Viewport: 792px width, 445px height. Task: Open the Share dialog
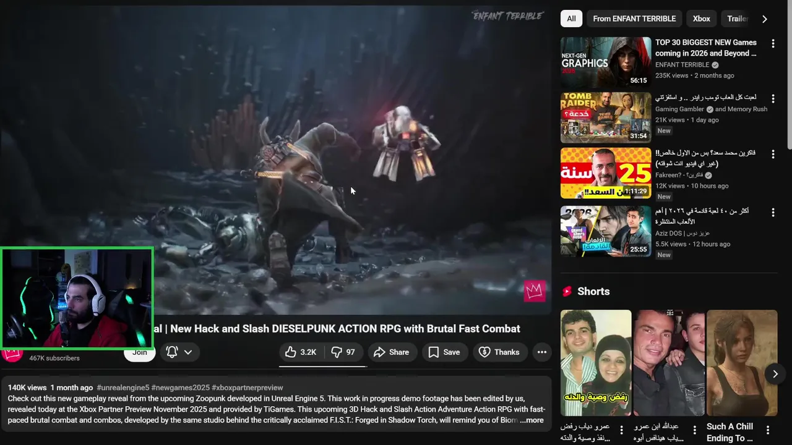tap(392, 352)
